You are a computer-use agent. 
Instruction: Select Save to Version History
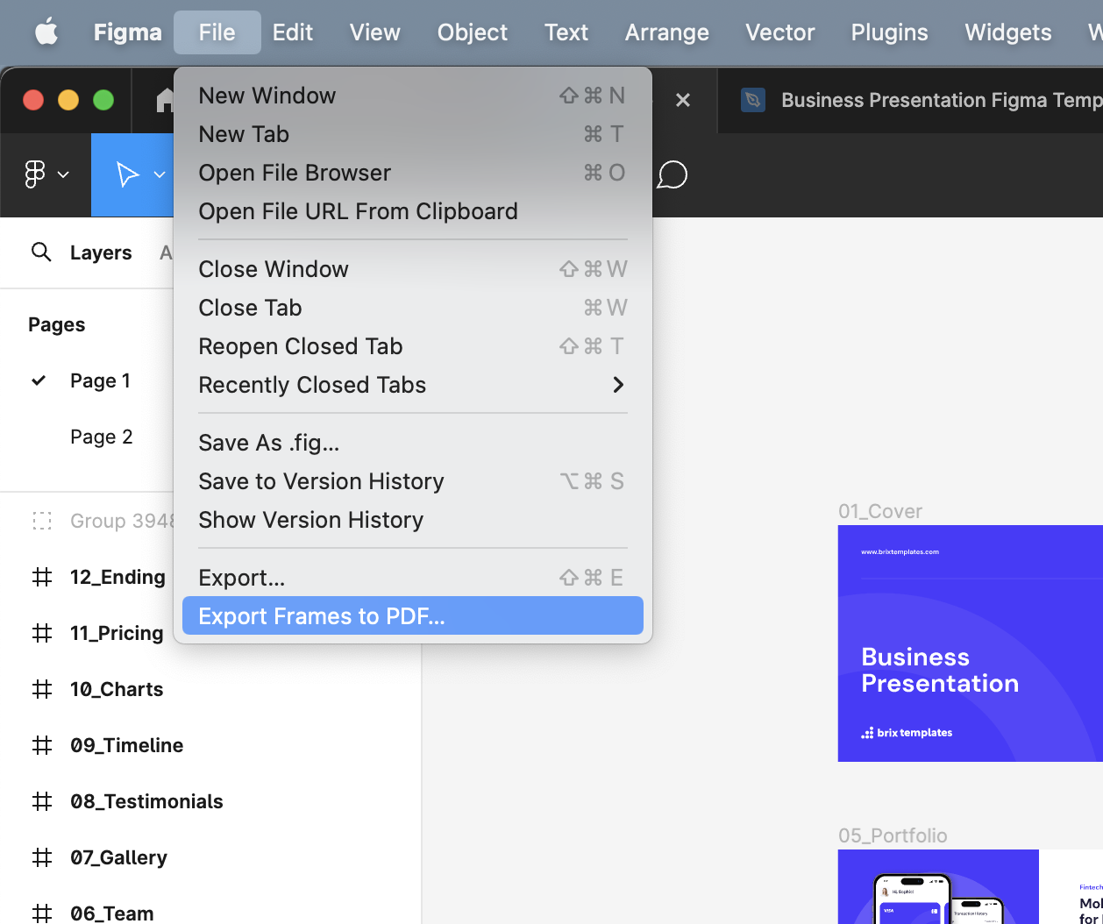[413, 481]
